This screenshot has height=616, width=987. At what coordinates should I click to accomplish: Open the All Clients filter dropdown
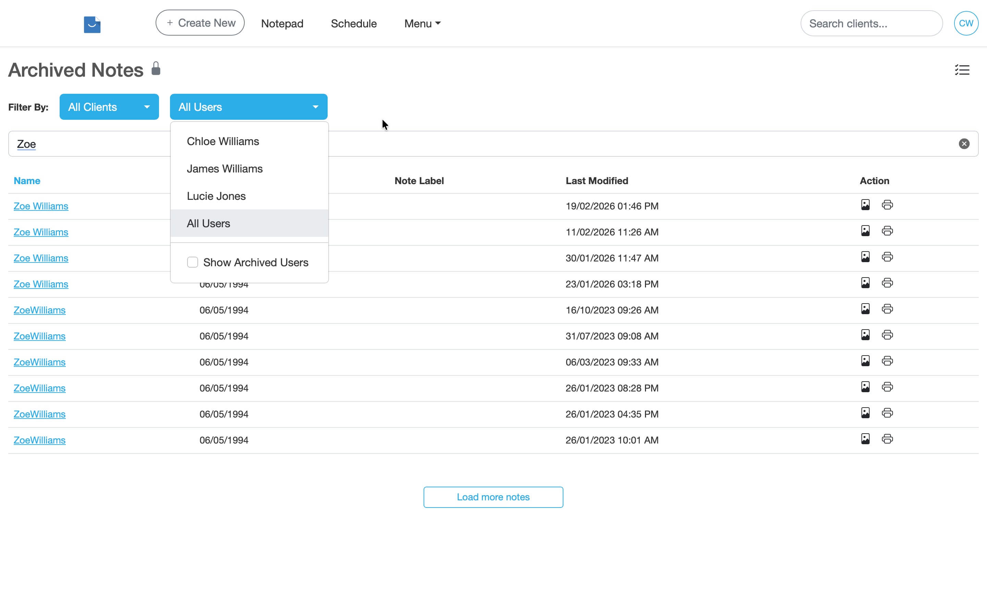[109, 107]
